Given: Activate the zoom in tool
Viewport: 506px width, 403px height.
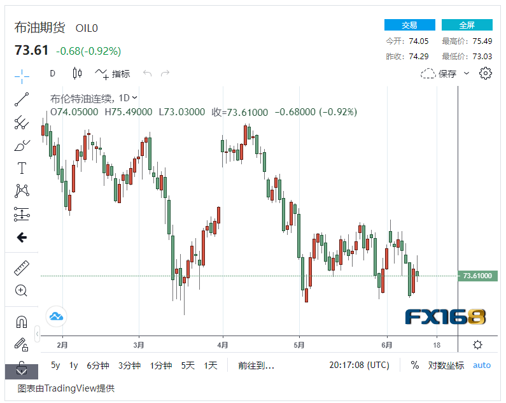Looking at the screenshot, I should tap(22, 291).
